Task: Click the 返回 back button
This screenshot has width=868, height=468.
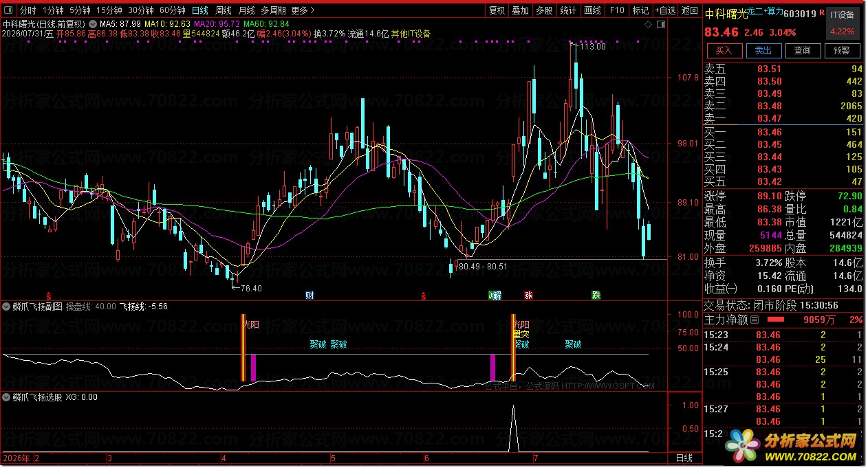Action: tap(689, 10)
